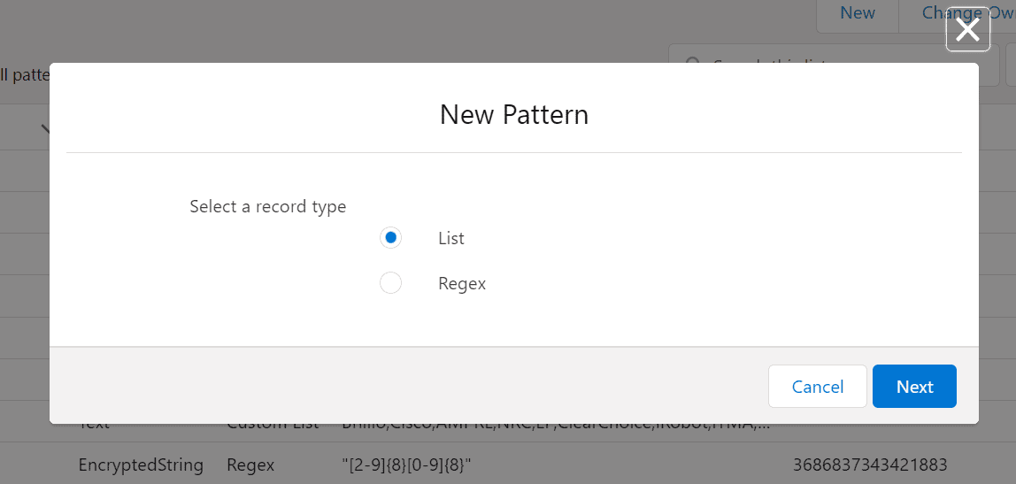Click the Regex option label
Screen dimensions: 1016x484
point(462,284)
